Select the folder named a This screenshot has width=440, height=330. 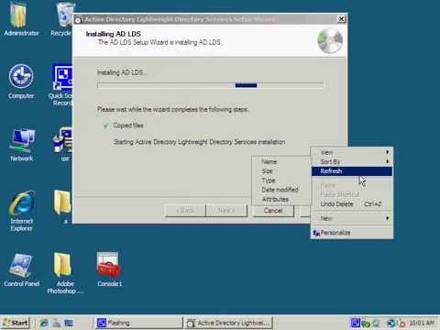63,207
